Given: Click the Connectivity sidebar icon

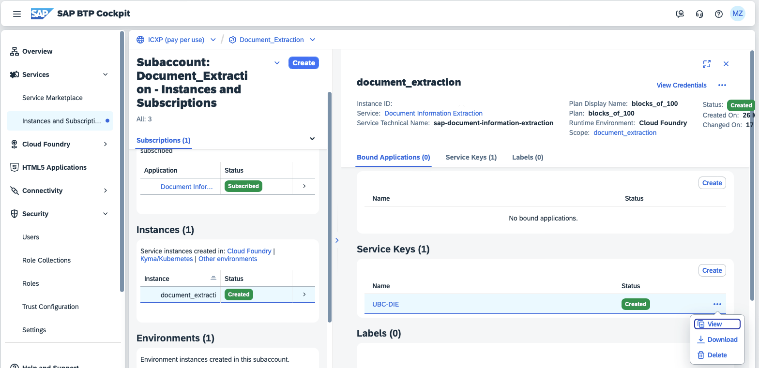Looking at the screenshot, I should (15, 191).
